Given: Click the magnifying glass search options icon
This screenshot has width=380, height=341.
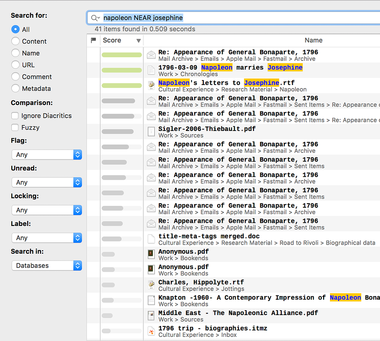Looking at the screenshot, I should 96,18.
